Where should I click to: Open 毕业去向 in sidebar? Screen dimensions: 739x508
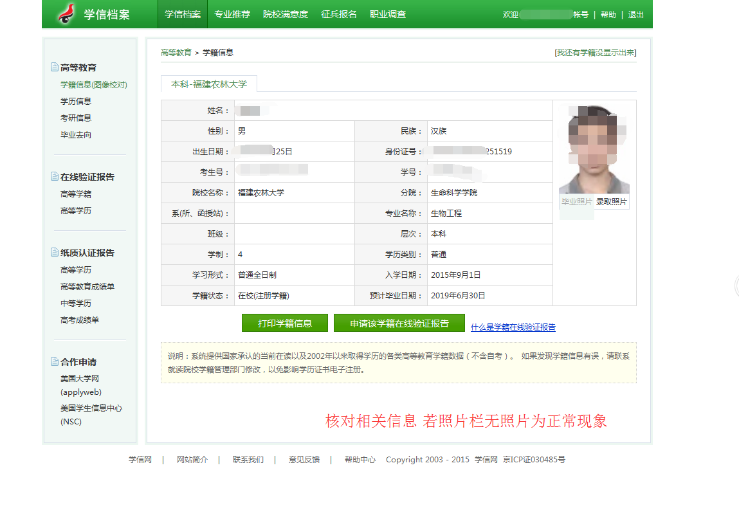tap(75, 135)
